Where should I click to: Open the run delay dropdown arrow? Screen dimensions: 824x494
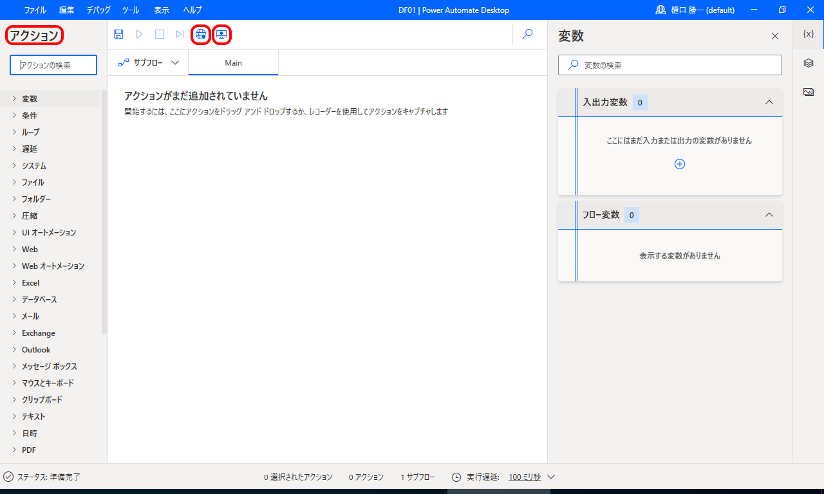pyautogui.click(x=551, y=477)
